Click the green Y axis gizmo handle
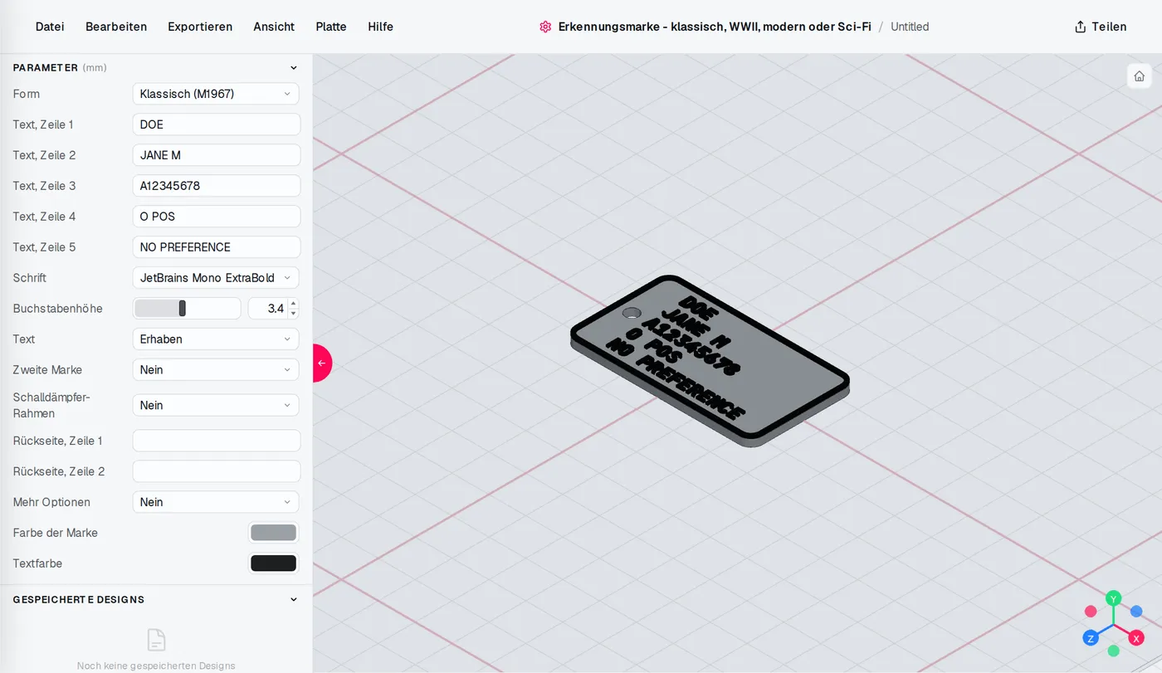The image size is (1162, 673). 1114,598
